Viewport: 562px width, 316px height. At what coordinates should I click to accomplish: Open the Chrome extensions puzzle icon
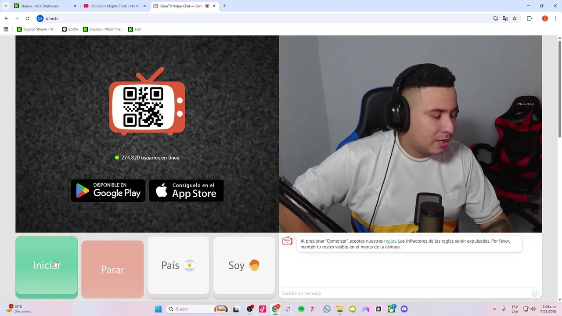click(x=529, y=18)
